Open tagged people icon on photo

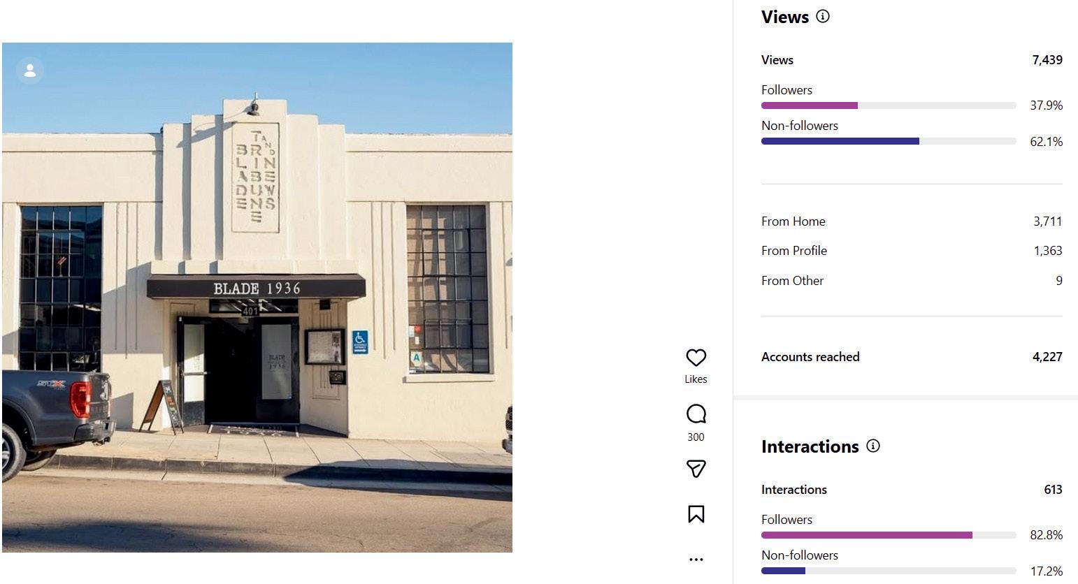[x=30, y=71]
